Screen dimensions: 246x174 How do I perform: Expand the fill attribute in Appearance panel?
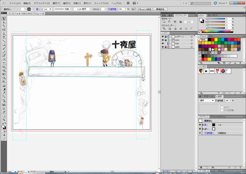(x=203, y=129)
